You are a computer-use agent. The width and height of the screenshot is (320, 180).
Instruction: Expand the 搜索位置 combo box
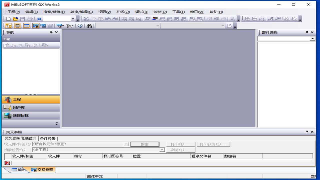pyautogui.click(x=161, y=150)
